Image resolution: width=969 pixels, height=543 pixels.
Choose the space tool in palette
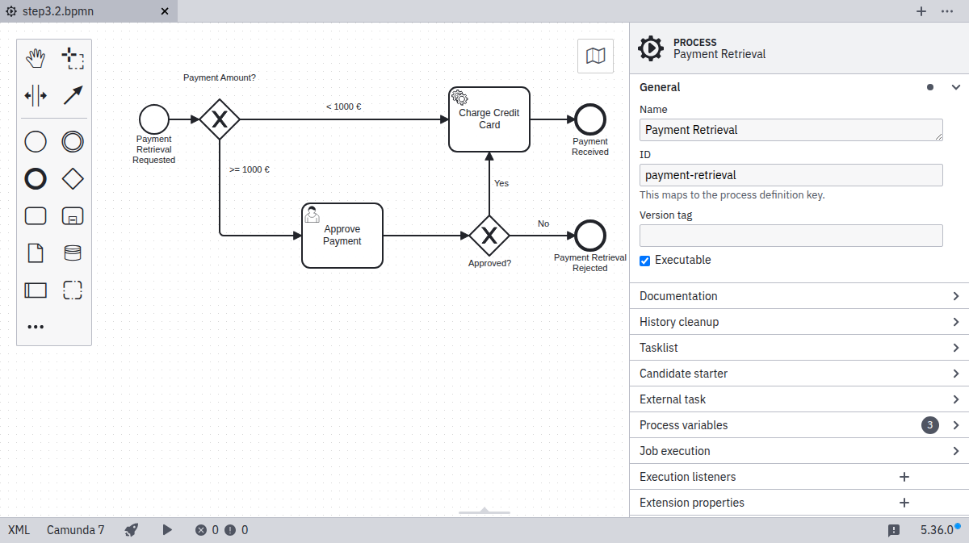point(36,95)
